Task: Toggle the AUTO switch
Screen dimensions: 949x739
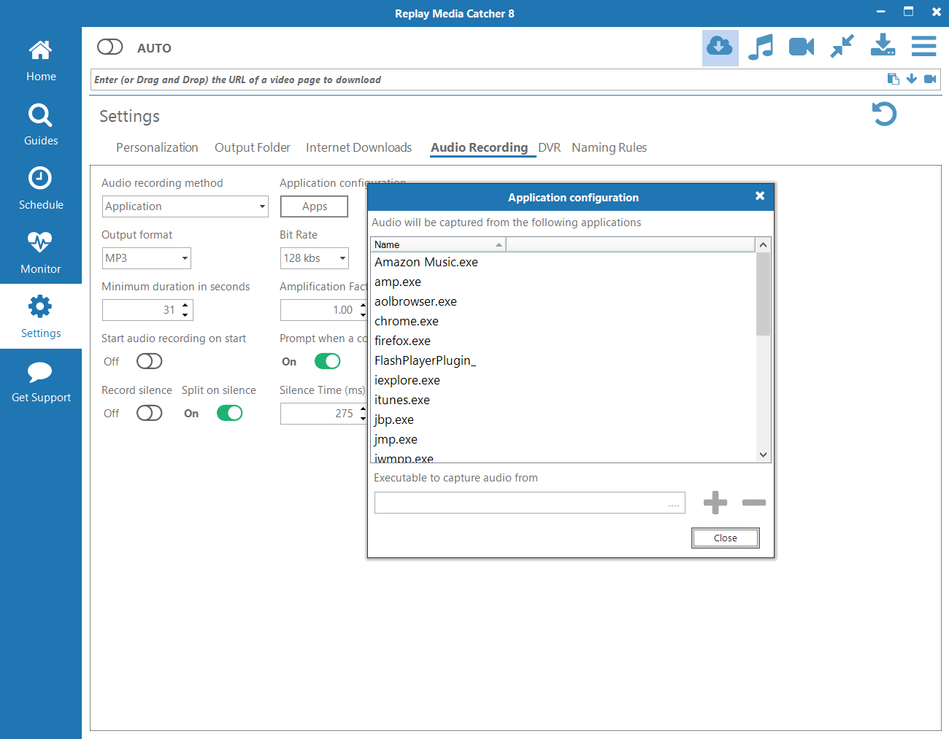Action: coord(110,47)
